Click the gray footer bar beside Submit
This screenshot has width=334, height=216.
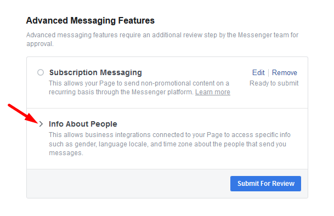(x=128, y=184)
